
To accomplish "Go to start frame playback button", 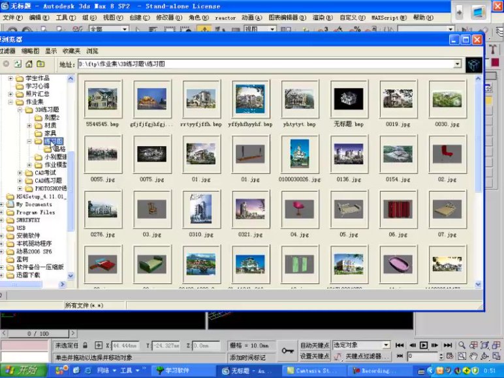I will (400, 345).
